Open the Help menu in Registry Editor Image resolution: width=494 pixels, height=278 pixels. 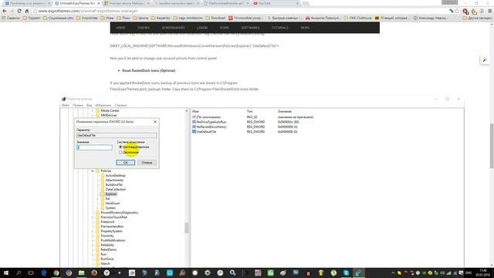(x=120, y=105)
